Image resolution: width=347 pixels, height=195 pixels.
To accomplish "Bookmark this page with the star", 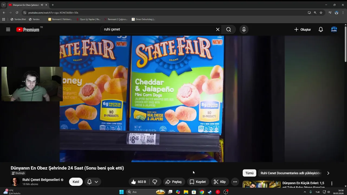I will tap(321, 12).
